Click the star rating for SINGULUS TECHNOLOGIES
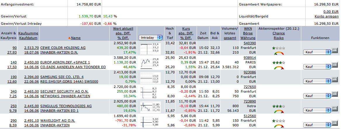Viewport: 341px width, 129px height. (278, 107)
